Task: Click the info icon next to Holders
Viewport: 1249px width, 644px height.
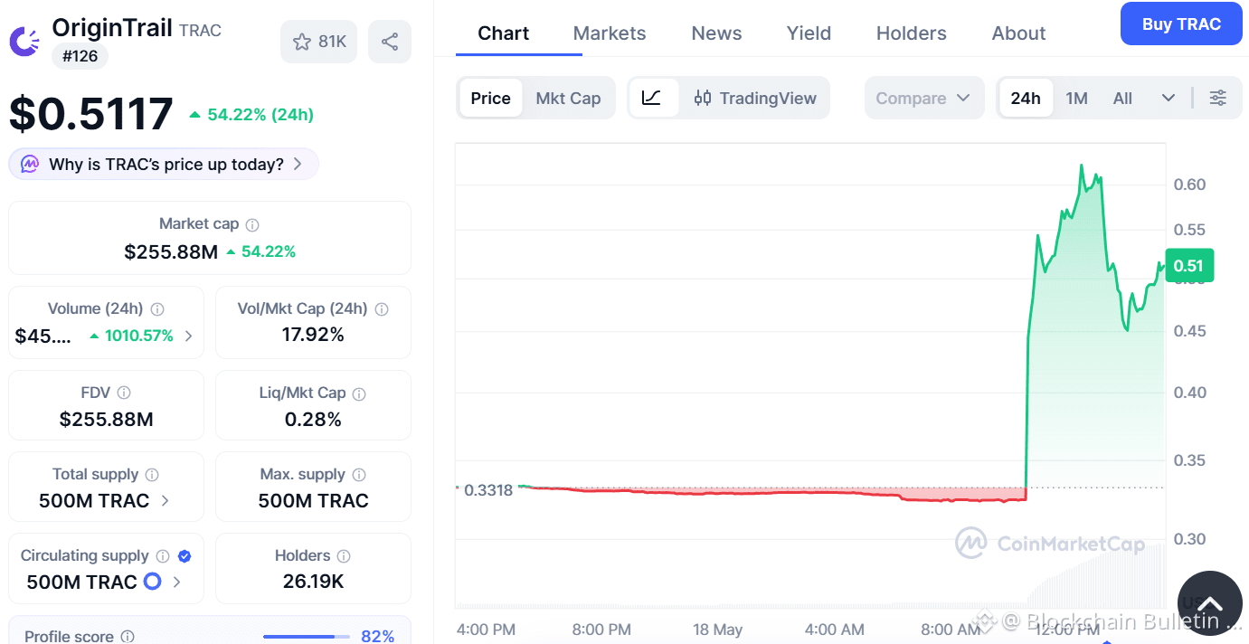Action: click(344, 556)
